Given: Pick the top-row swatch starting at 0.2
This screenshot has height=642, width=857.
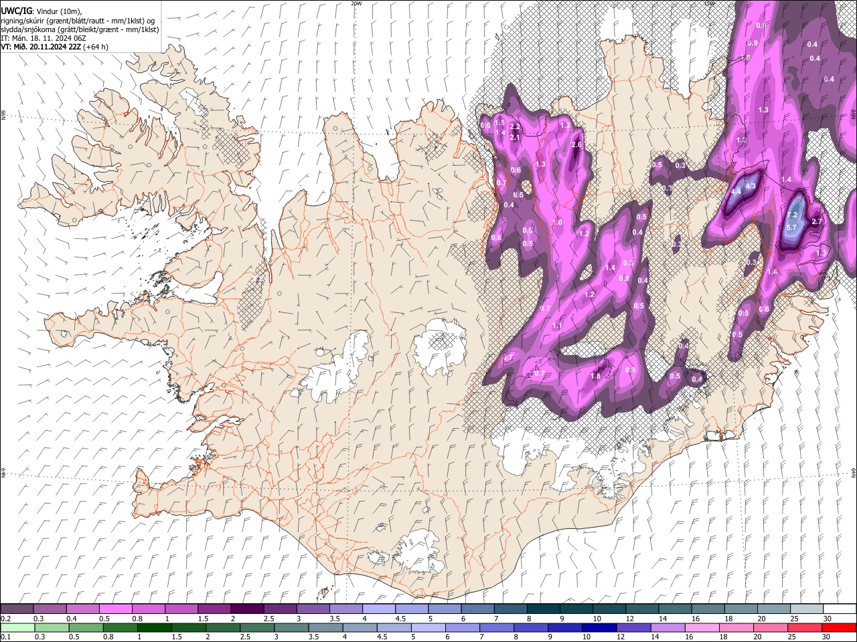Looking at the screenshot, I should 17,609.
